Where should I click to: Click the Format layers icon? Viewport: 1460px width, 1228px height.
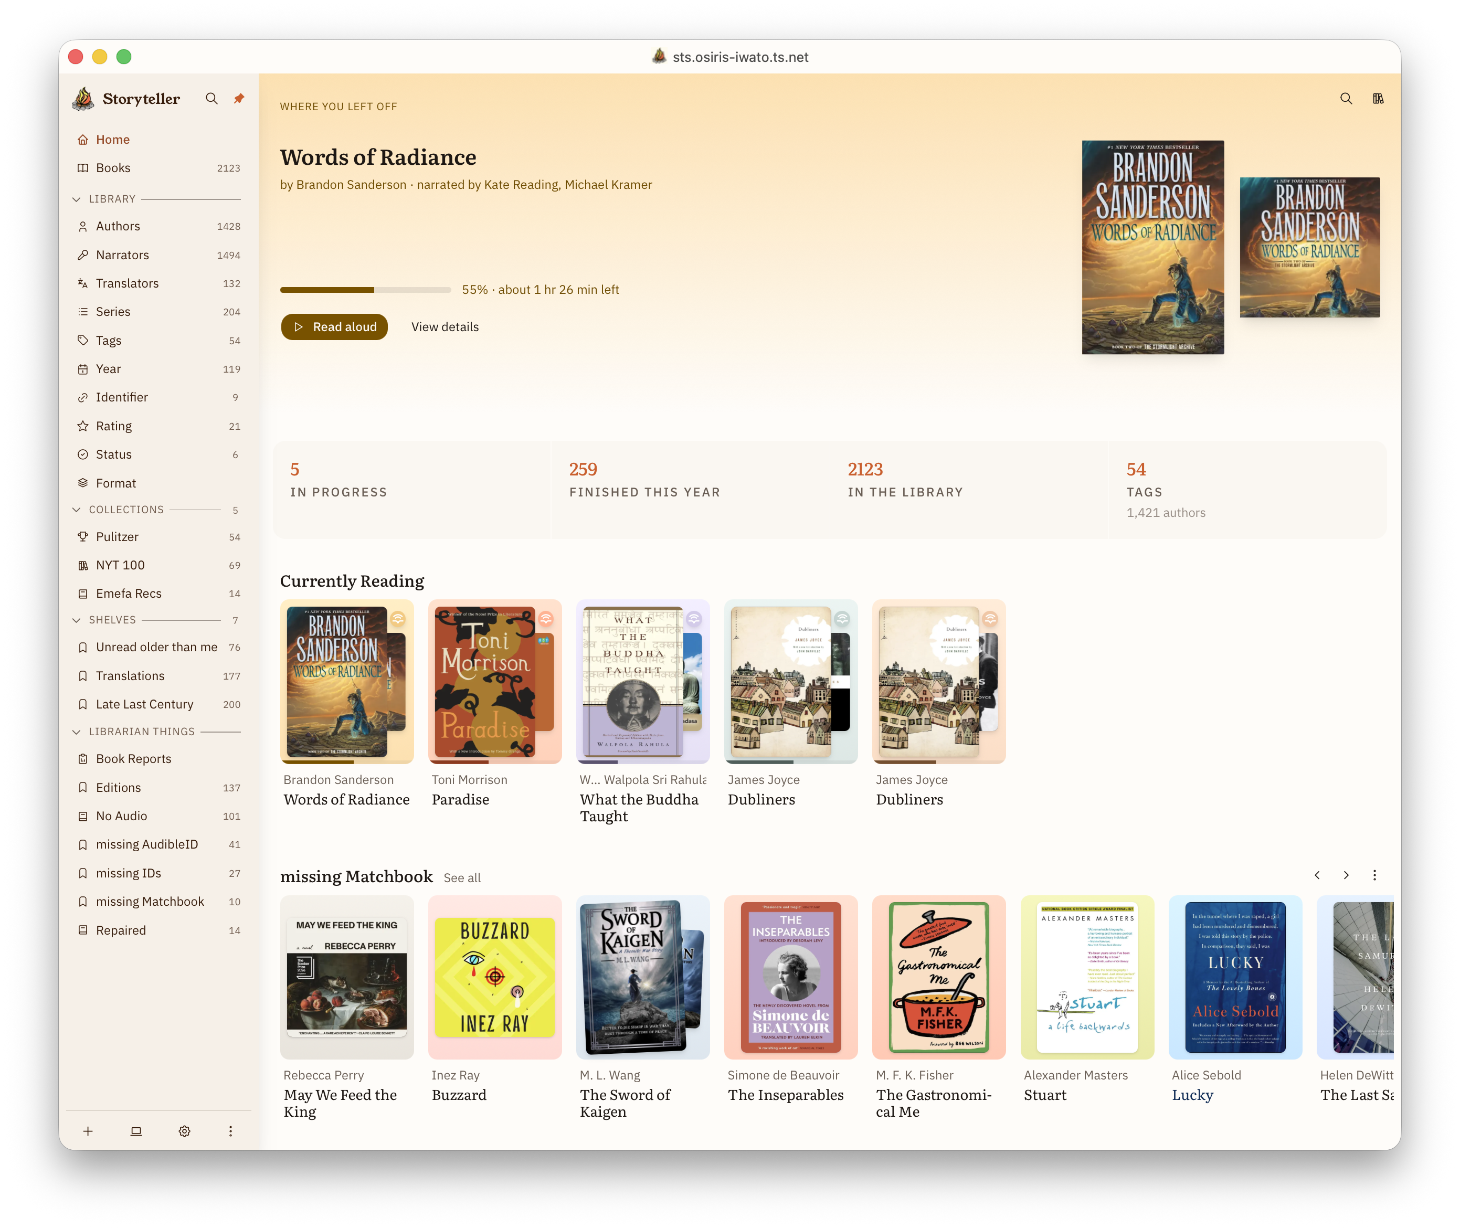(x=83, y=483)
